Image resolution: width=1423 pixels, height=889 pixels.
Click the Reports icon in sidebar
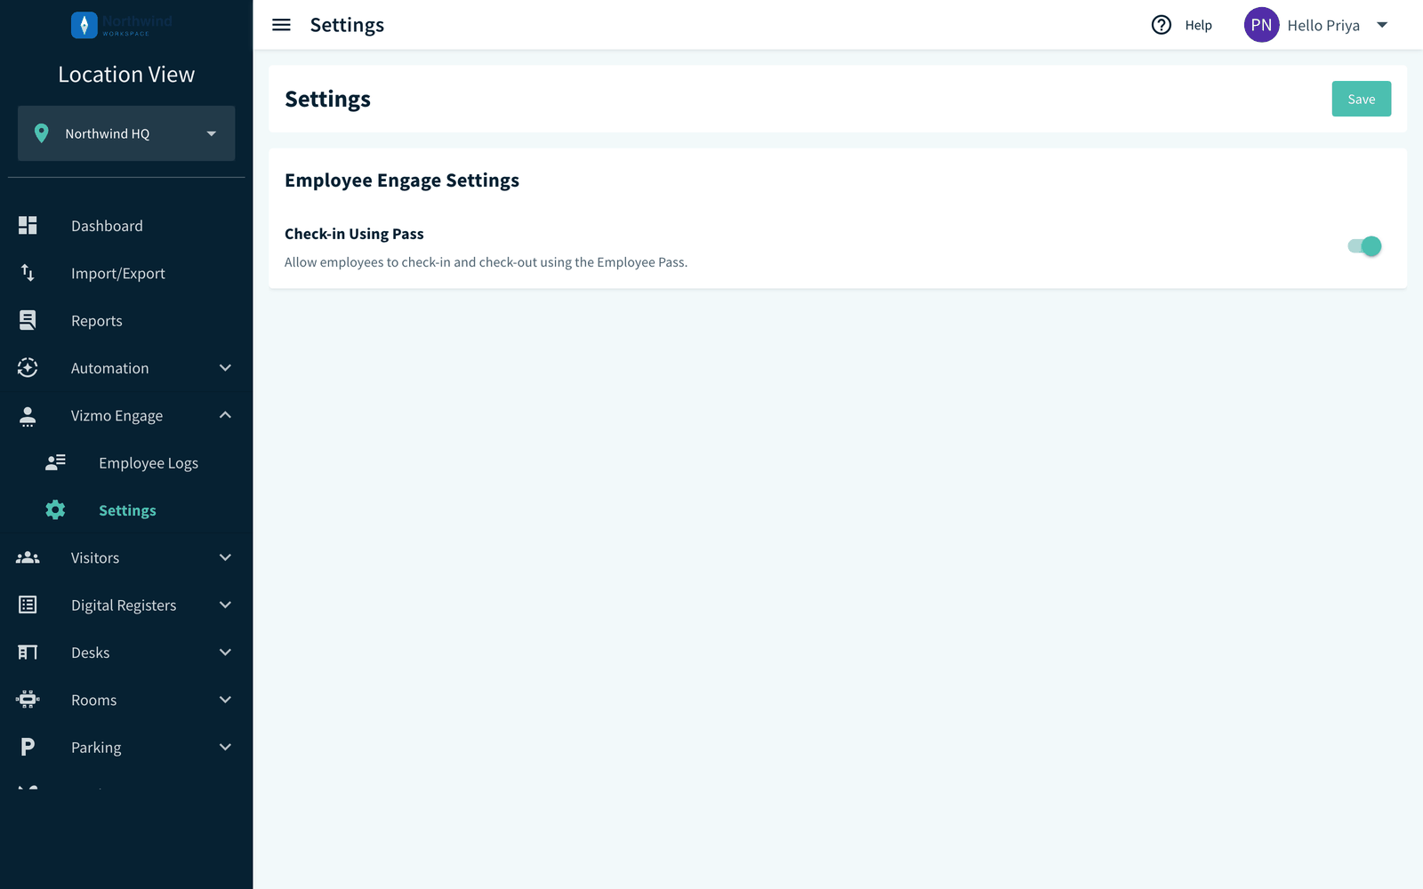(28, 320)
